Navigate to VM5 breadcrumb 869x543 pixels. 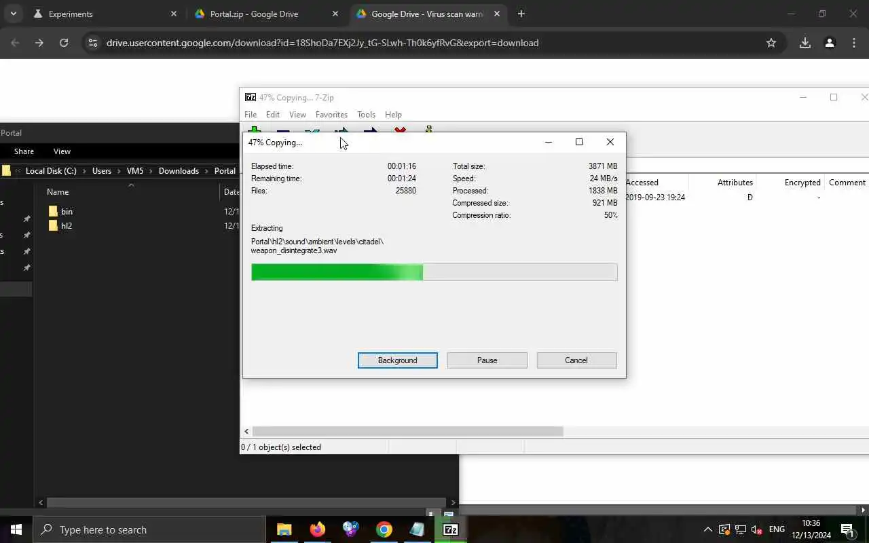[x=135, y=171]
